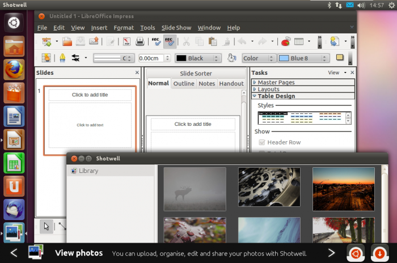This screenshot has height=263, width=397.
Task: Open Ubuntu Software Center from launcher
Action: pyautogui.click(x=14, y=93)
